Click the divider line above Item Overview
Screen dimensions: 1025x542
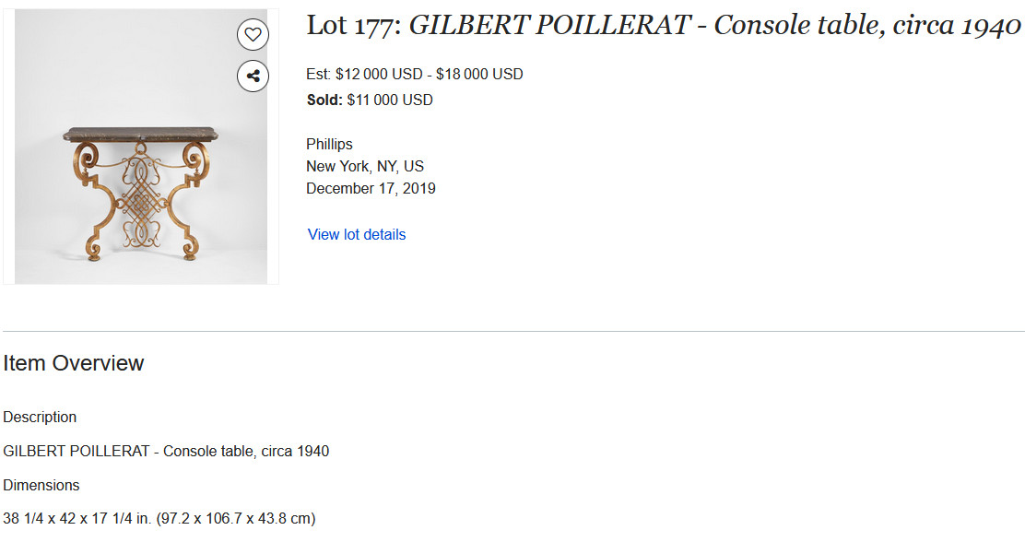point(513,332)
